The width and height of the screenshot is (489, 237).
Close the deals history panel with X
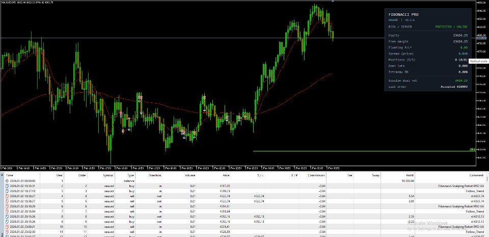click(2, 175)
